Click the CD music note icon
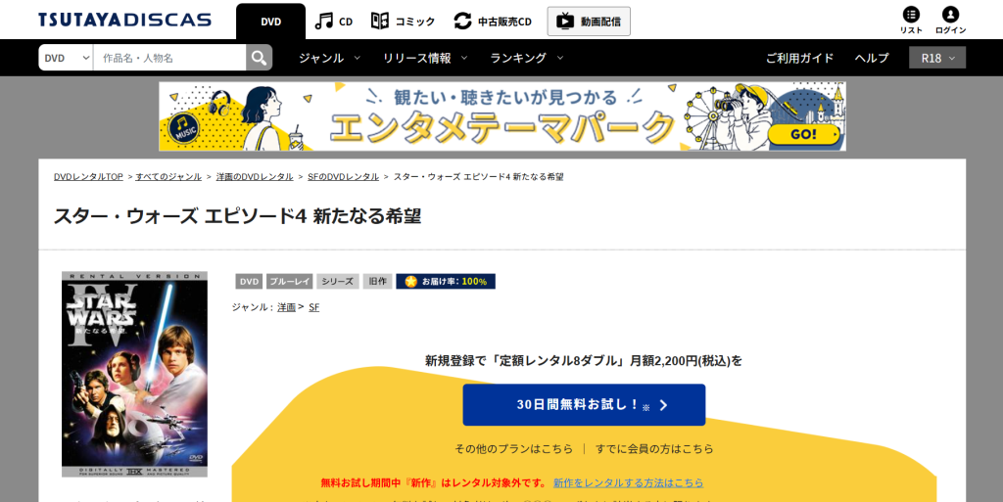 tap(323, 22)
